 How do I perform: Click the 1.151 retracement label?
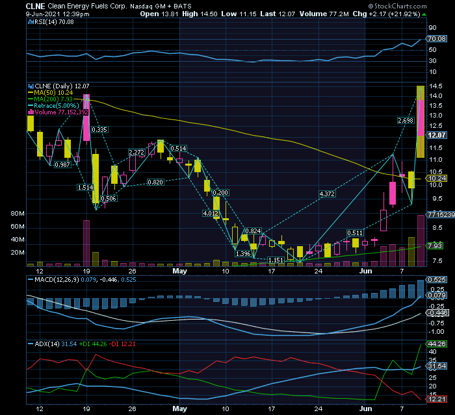[x=276, y=260]
